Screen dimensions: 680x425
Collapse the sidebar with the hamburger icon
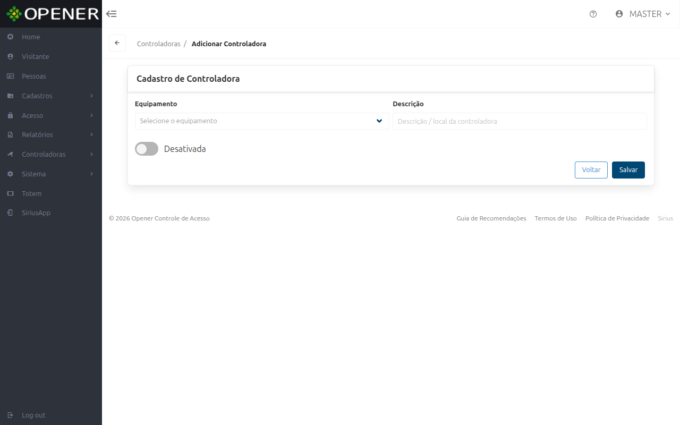[112, 14]
